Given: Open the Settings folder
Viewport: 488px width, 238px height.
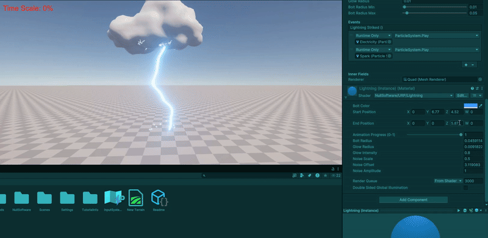Looking at the screenshot, I should 67,201.
